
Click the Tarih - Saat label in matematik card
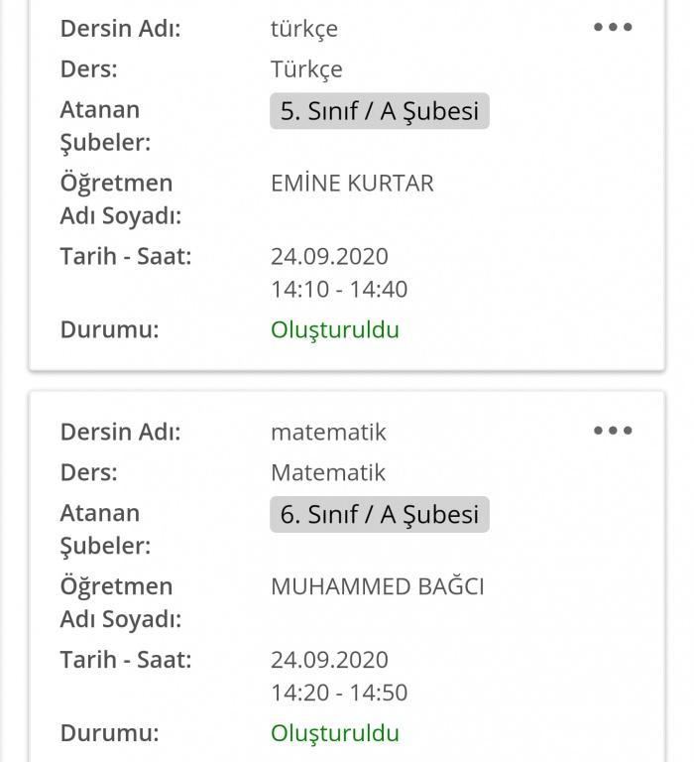coord(126,660)
